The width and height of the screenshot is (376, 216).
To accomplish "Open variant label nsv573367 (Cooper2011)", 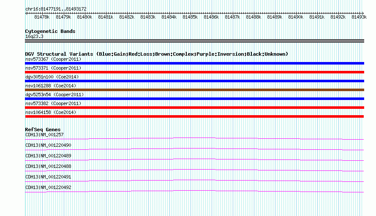I will click(53, 59).
